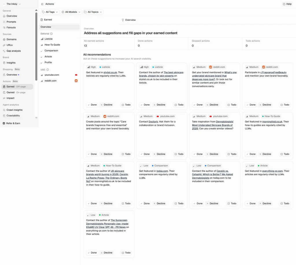Click the Impact icon in sidebar
The height and width of the screenshot is (265, 296).
point(4,98)
